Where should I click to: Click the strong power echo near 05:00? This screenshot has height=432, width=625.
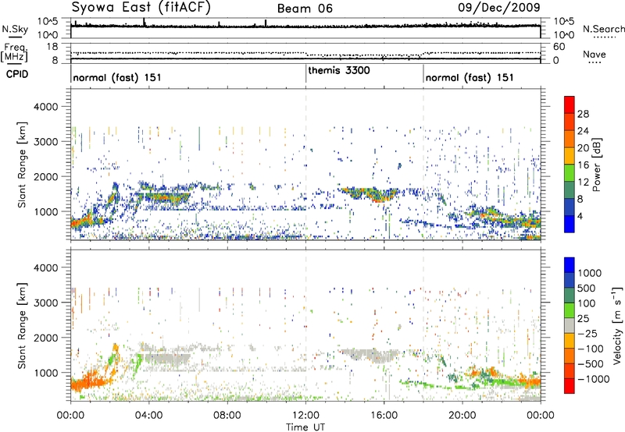pyautogui.click(x=167, y=197)
